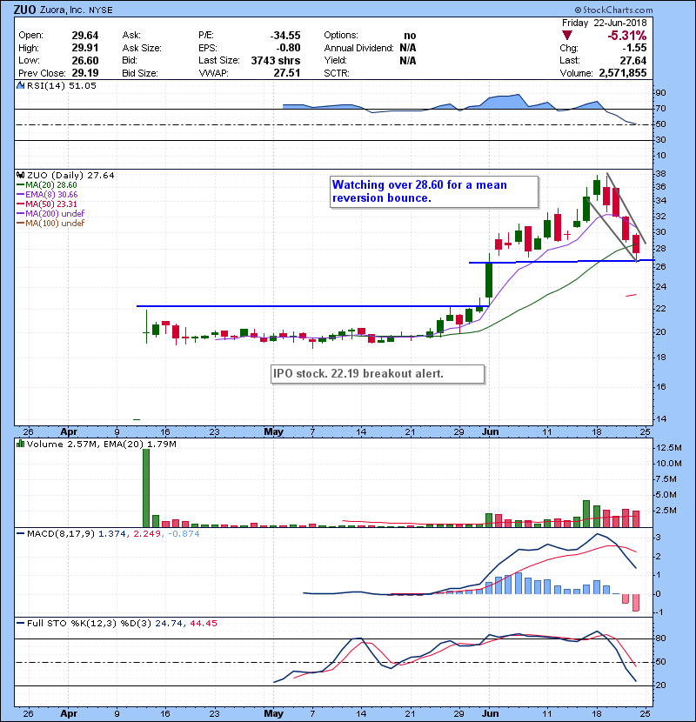The width and height of the screenshot is (696, 722).
Task: Click the red down-triangle change indicator
Action: tap(567, 36)
